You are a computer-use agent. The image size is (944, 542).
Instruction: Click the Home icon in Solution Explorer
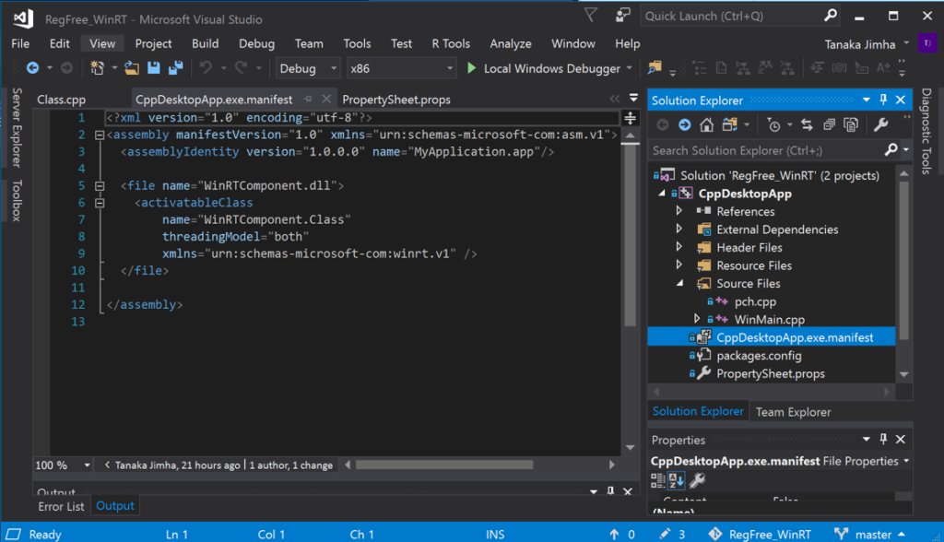coord(706,125)
